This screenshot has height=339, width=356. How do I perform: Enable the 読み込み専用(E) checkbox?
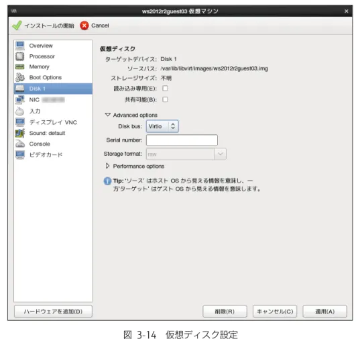click(165, 88)
